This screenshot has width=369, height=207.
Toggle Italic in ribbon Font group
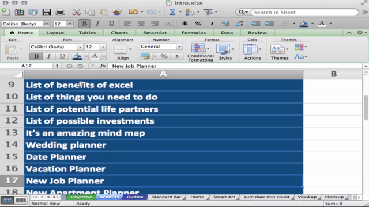pos(49,56)
